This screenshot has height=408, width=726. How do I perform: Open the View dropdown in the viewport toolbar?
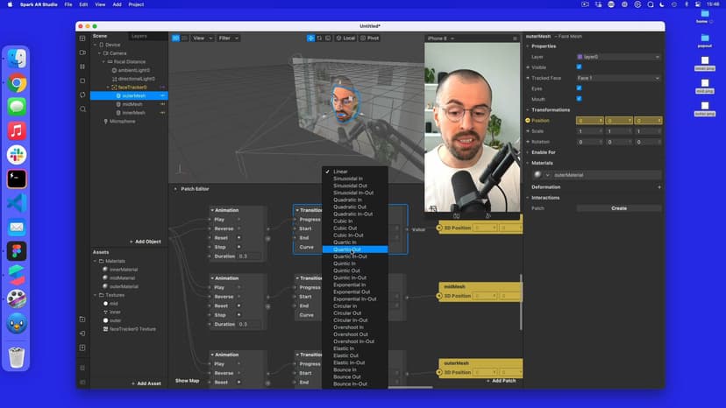click(203, 38)
